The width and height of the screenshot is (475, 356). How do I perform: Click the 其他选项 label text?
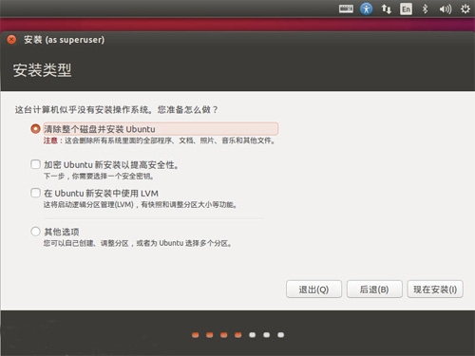(x=62, y=232)
